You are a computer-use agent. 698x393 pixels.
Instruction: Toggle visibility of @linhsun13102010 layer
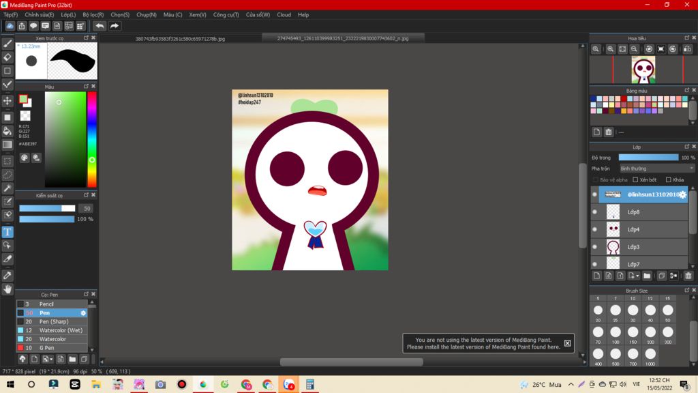click(x=594, y=194)
